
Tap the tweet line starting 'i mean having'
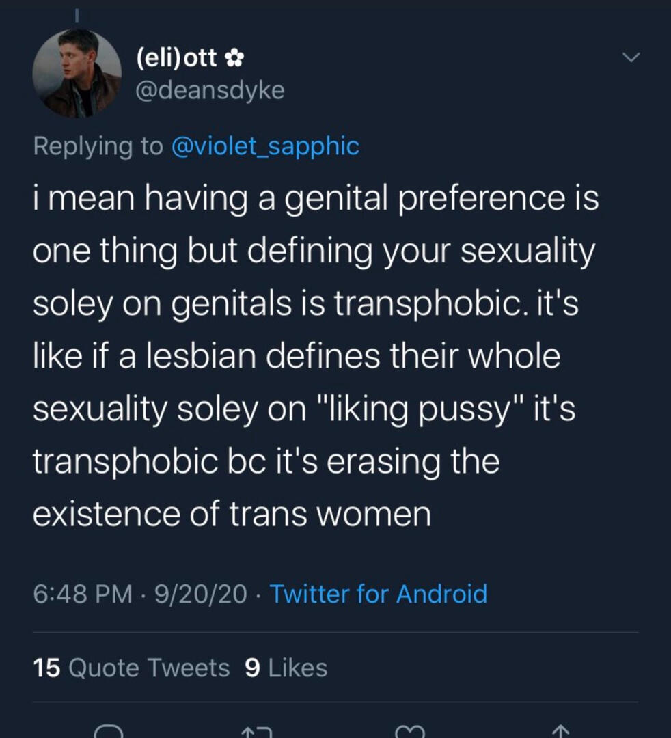pos(316,200)
